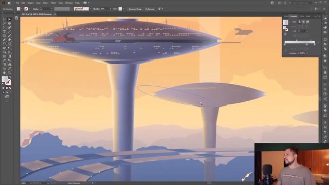This screenshot has height=185, width=329.
Task: Click the Search lightbulb icon top right
Action: click(285, 3)
